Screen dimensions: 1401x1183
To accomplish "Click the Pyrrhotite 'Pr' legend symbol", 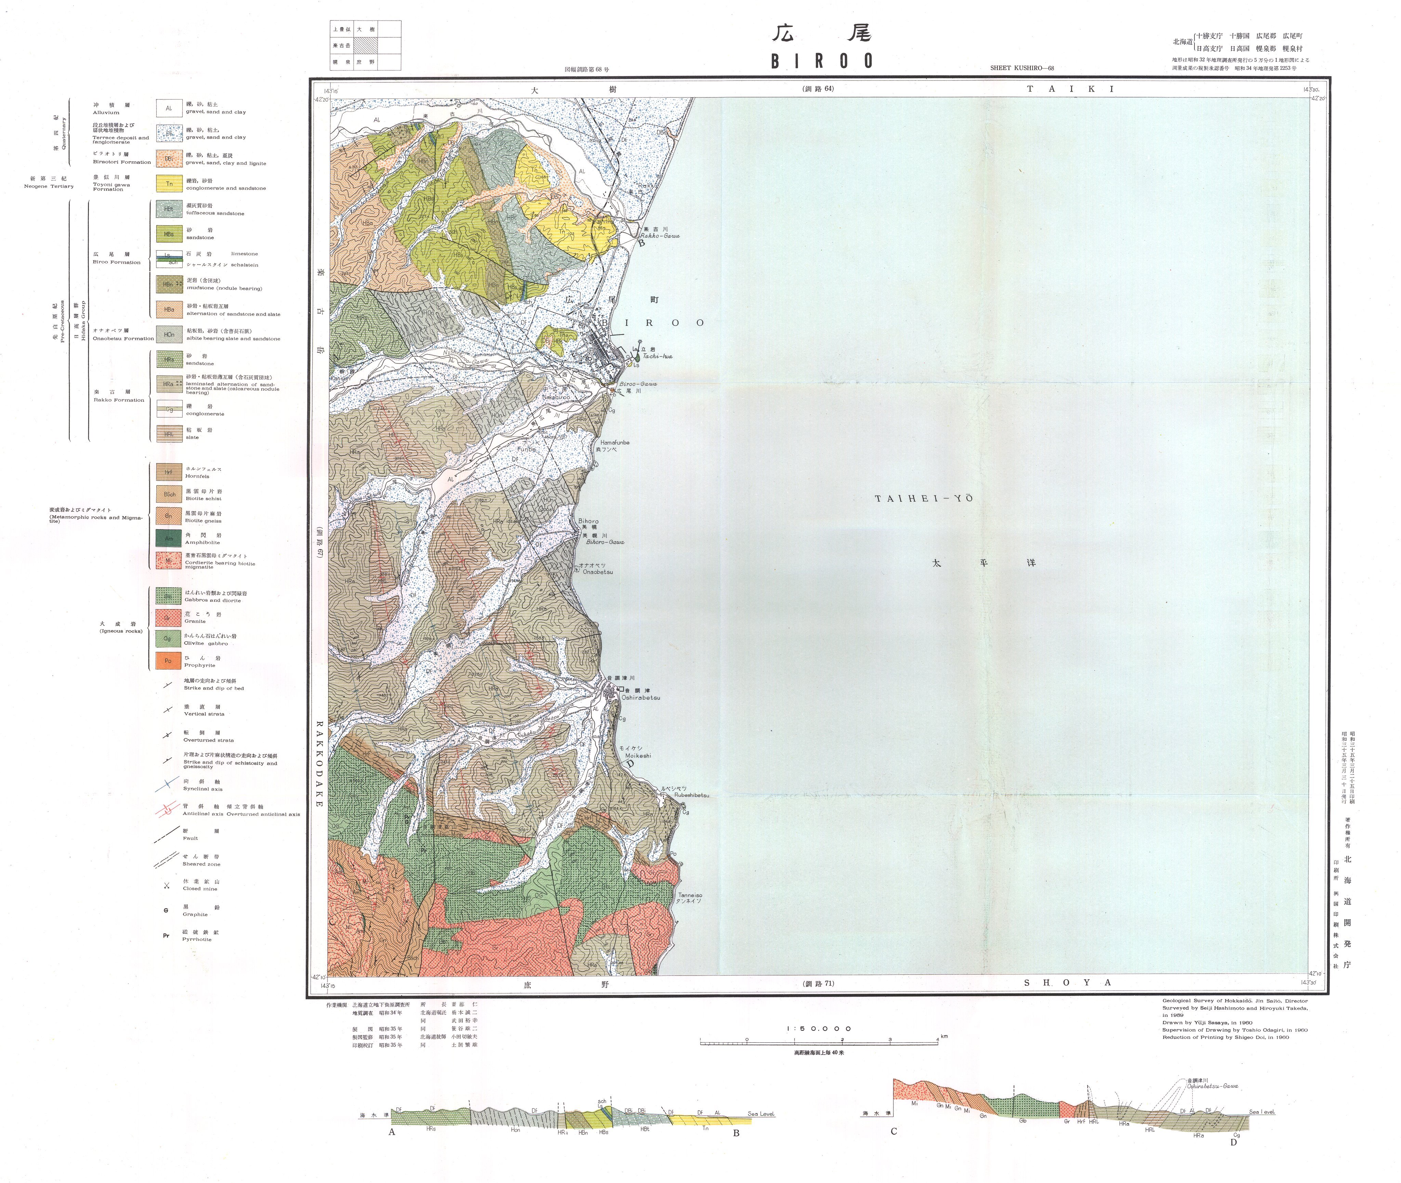I will pos(166,935).
